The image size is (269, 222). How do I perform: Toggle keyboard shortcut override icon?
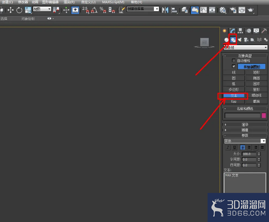[75, 10]
